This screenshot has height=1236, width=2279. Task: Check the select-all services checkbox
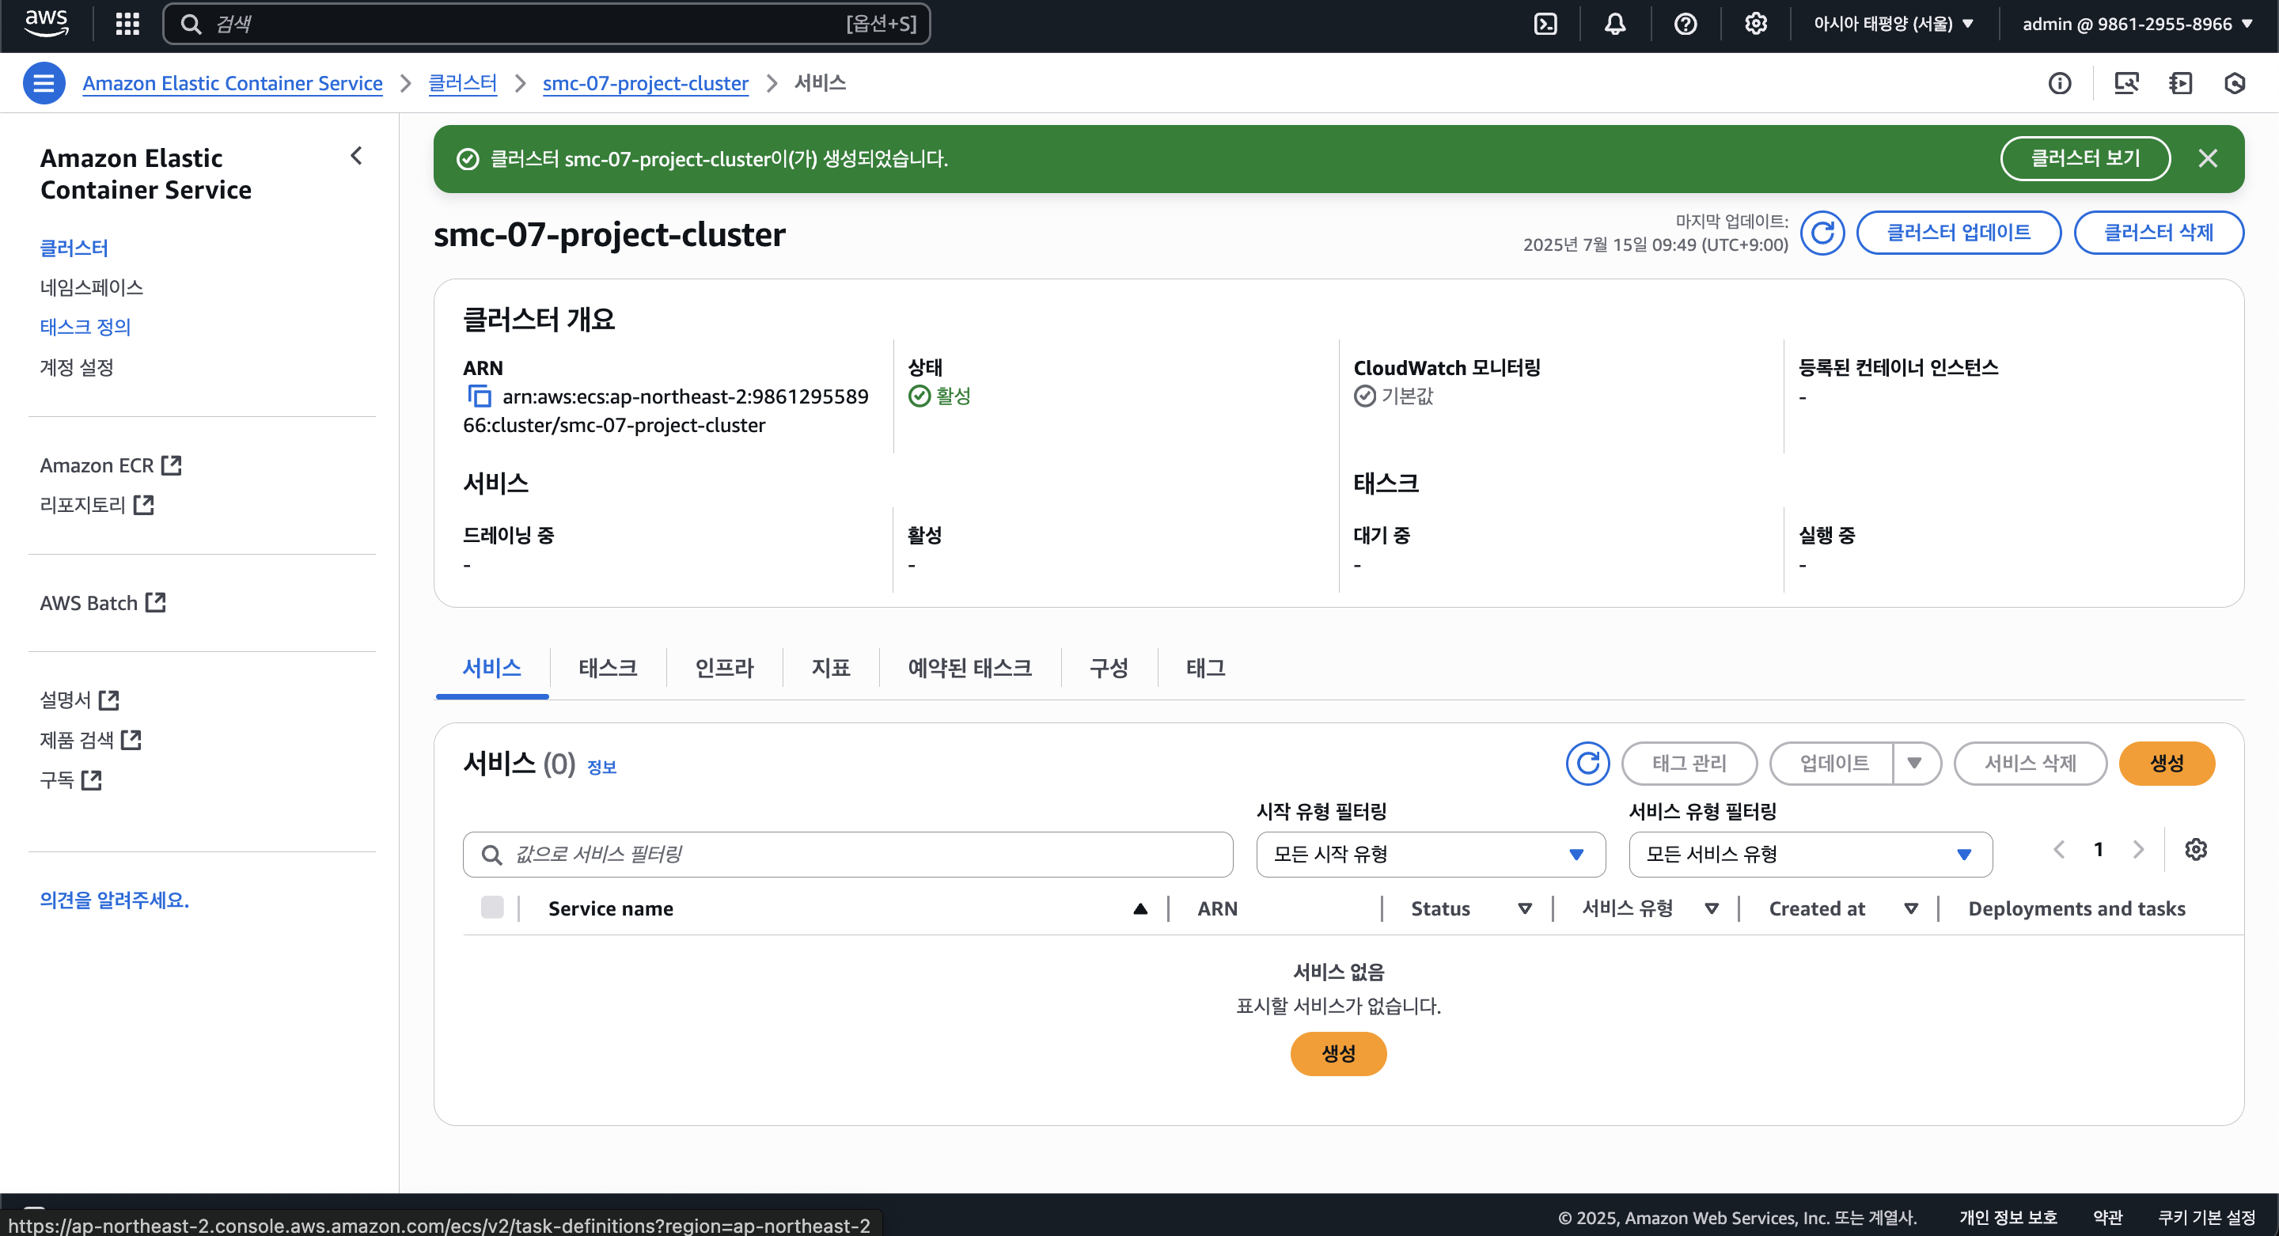click(492, 908)
